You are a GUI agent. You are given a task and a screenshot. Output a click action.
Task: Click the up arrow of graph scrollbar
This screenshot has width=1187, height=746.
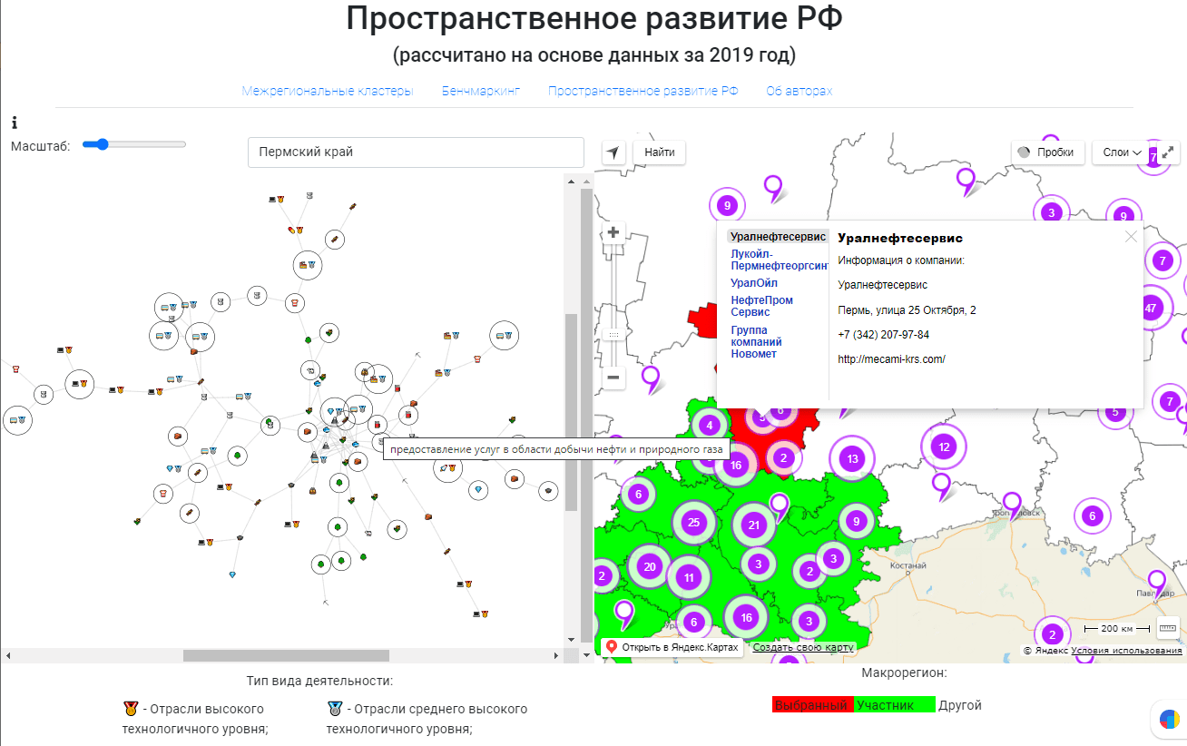tap(571, 182)
